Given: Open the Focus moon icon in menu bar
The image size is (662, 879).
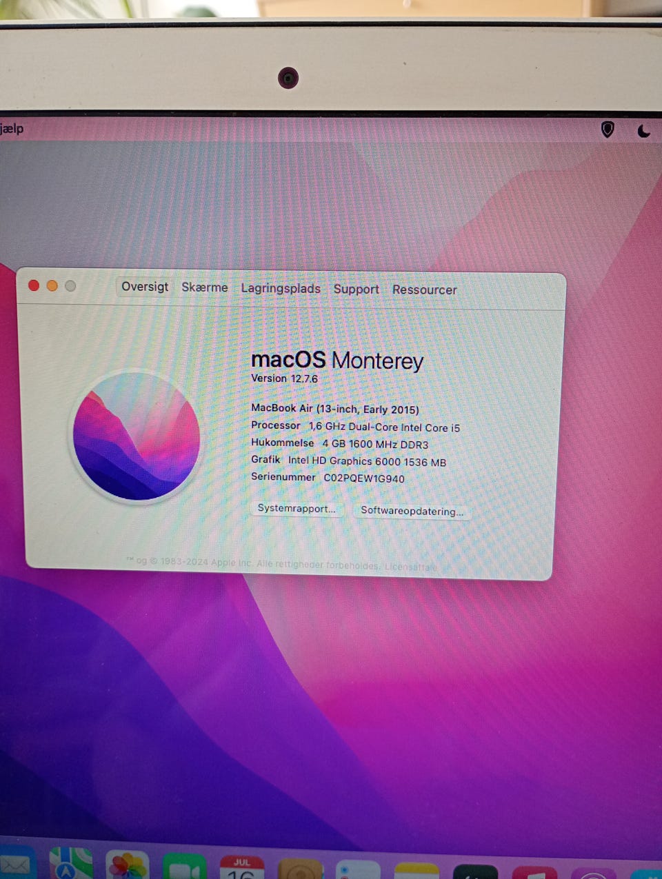Looking at the screenshot, I should (643, 130).
